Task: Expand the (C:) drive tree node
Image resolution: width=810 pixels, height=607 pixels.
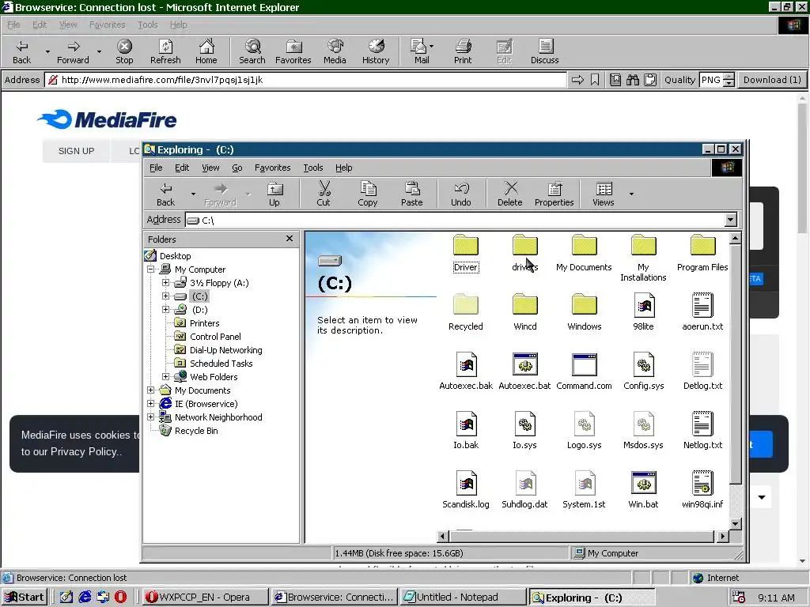Action: pyautogui.click(x=165, y=296)
